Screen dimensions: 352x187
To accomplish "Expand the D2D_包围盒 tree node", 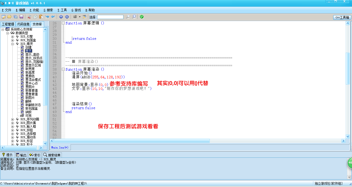I will 13,40.
